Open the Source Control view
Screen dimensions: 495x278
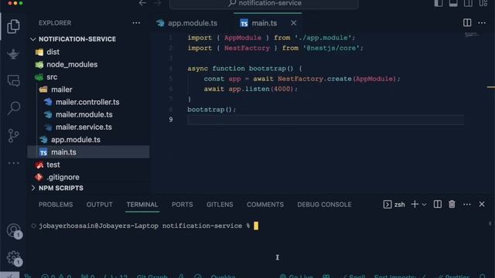pyautogui.click(x=13, y=136)
